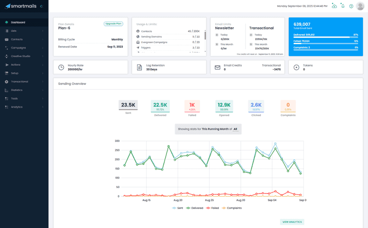Viewport: 368px width, 228px height.
Task: Open the notifications bell
Action: point(343,6)
